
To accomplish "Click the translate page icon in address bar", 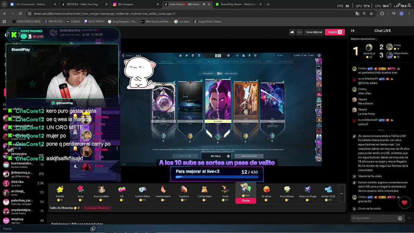I will (357, 14).
